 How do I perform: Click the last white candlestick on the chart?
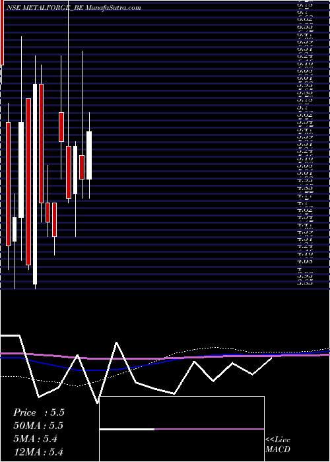(x=89, y=155)
